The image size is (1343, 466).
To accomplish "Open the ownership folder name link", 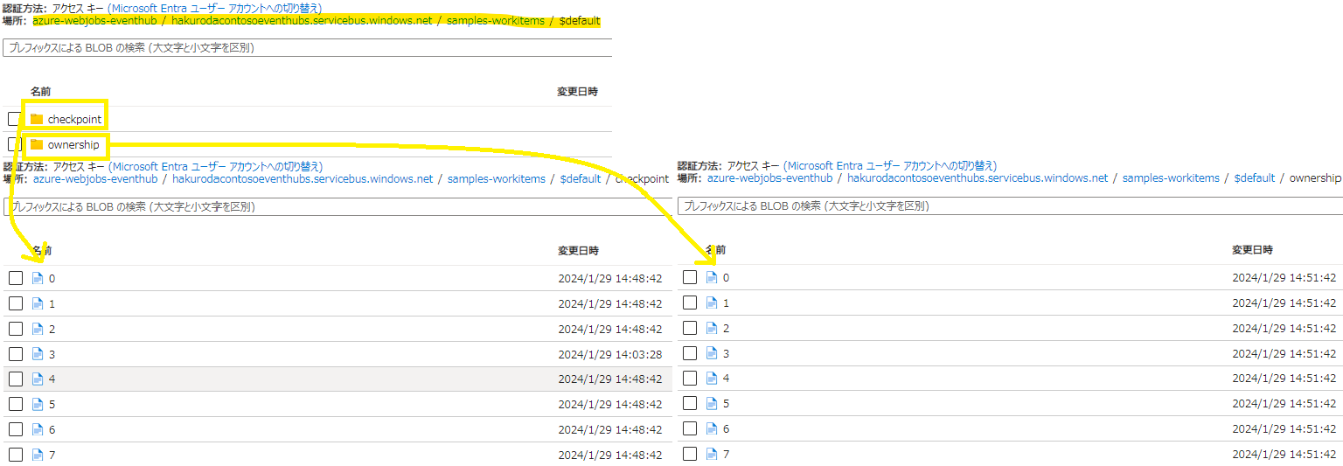I will point(73,144).
